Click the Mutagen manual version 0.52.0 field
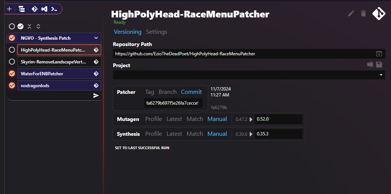391x194 pixels. tap(278, 119)
